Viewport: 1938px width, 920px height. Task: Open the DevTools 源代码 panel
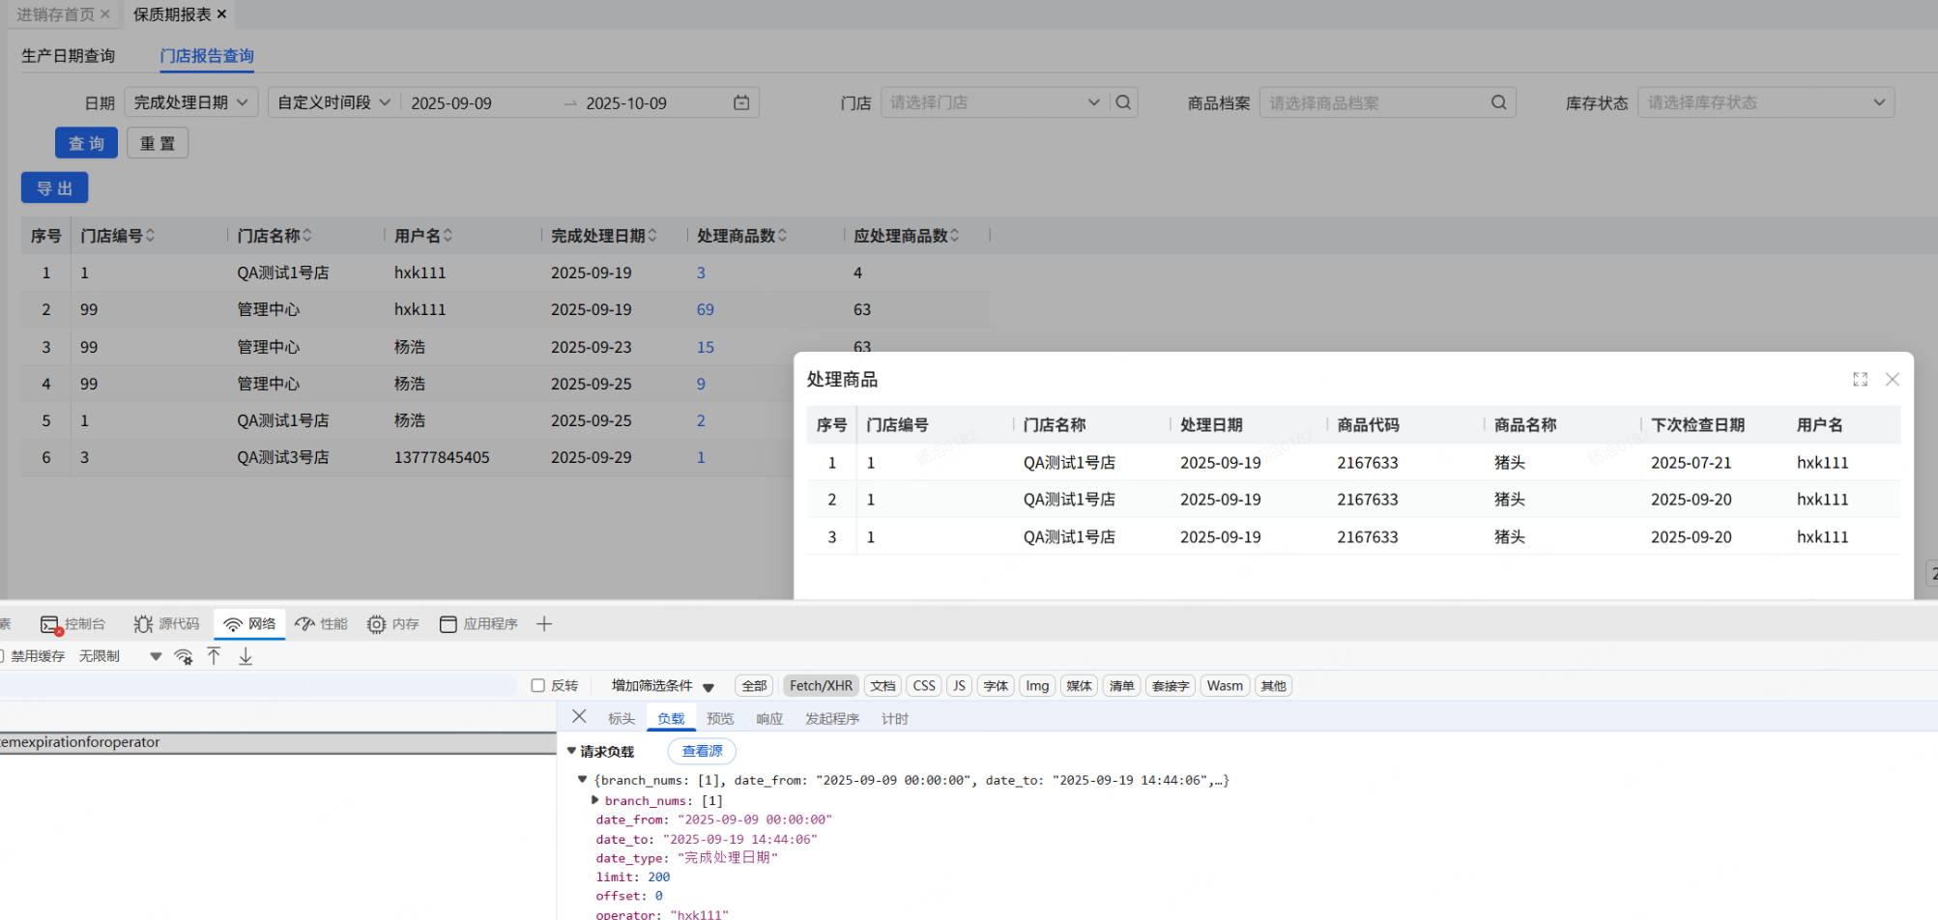tap(166, 624)
